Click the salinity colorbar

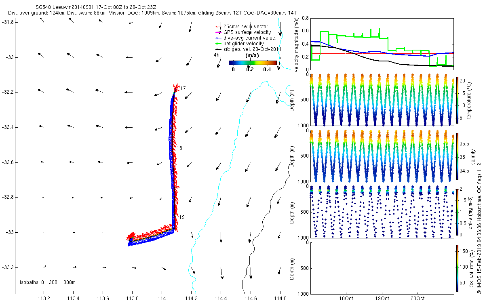tap(457, 156)
